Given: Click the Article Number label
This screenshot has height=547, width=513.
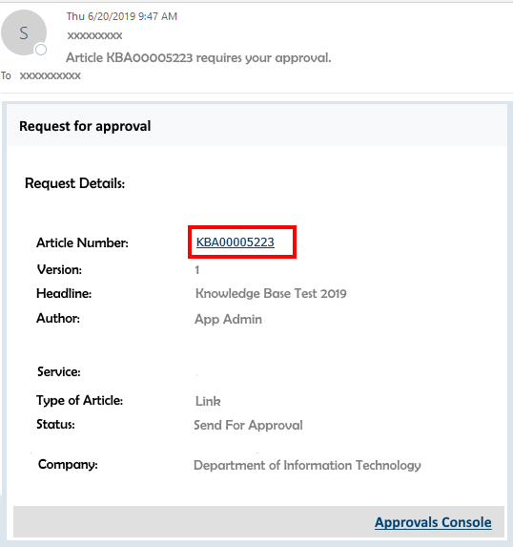Looking at the screenshot, I should coord(83,242).
